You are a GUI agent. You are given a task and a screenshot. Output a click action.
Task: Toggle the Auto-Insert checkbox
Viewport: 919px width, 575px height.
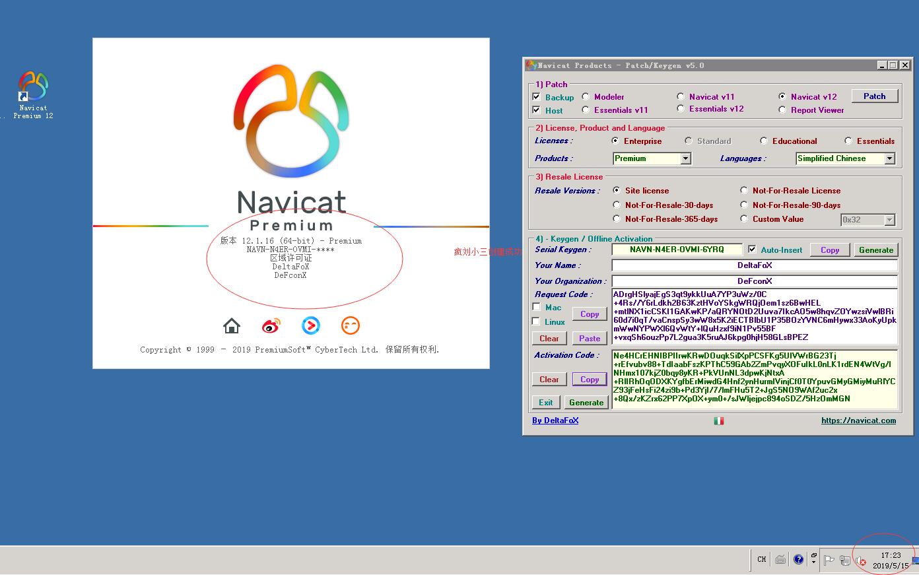tap(752, 250)
